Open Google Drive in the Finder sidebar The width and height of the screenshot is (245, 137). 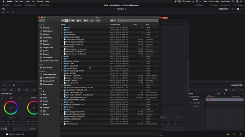pos(48,48)
